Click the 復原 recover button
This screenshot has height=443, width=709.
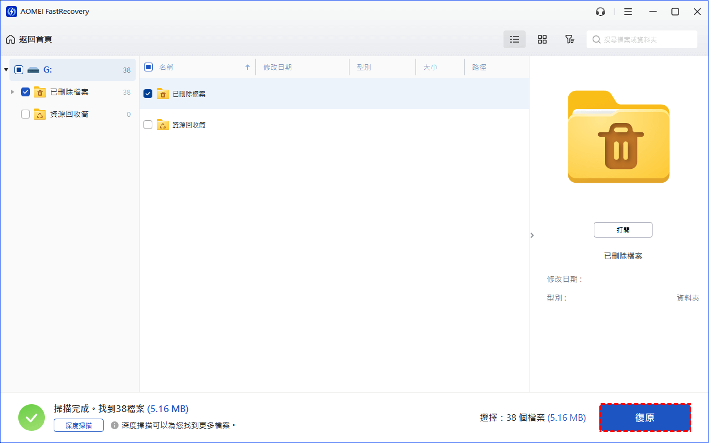(645, 418)
